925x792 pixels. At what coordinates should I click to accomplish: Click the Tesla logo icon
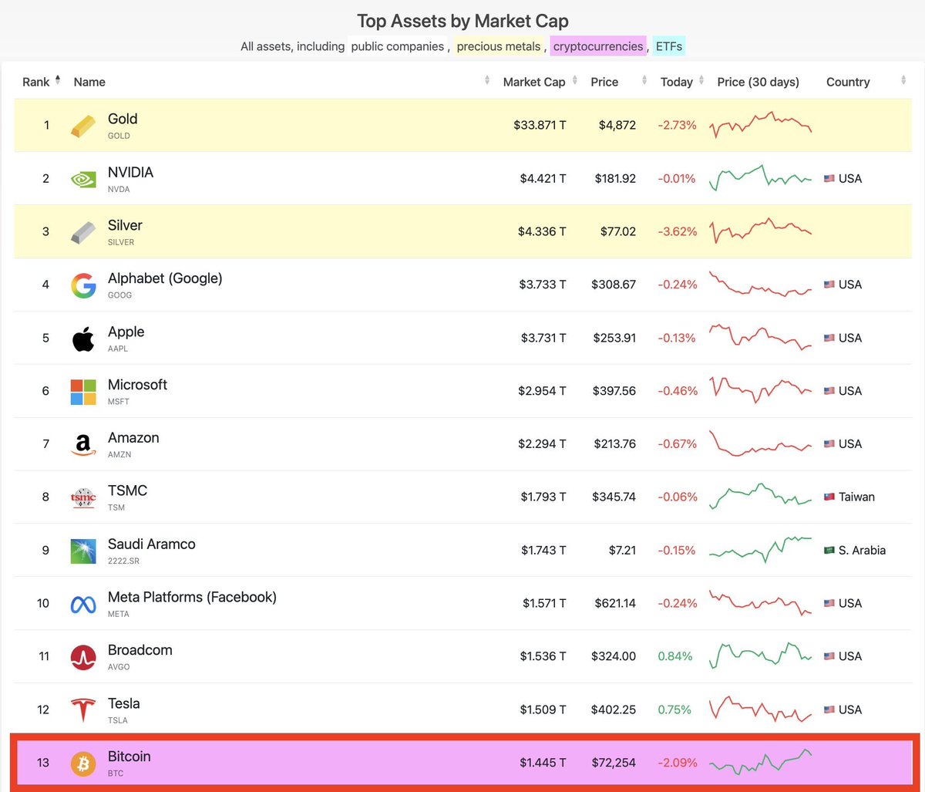pos(83,710)
